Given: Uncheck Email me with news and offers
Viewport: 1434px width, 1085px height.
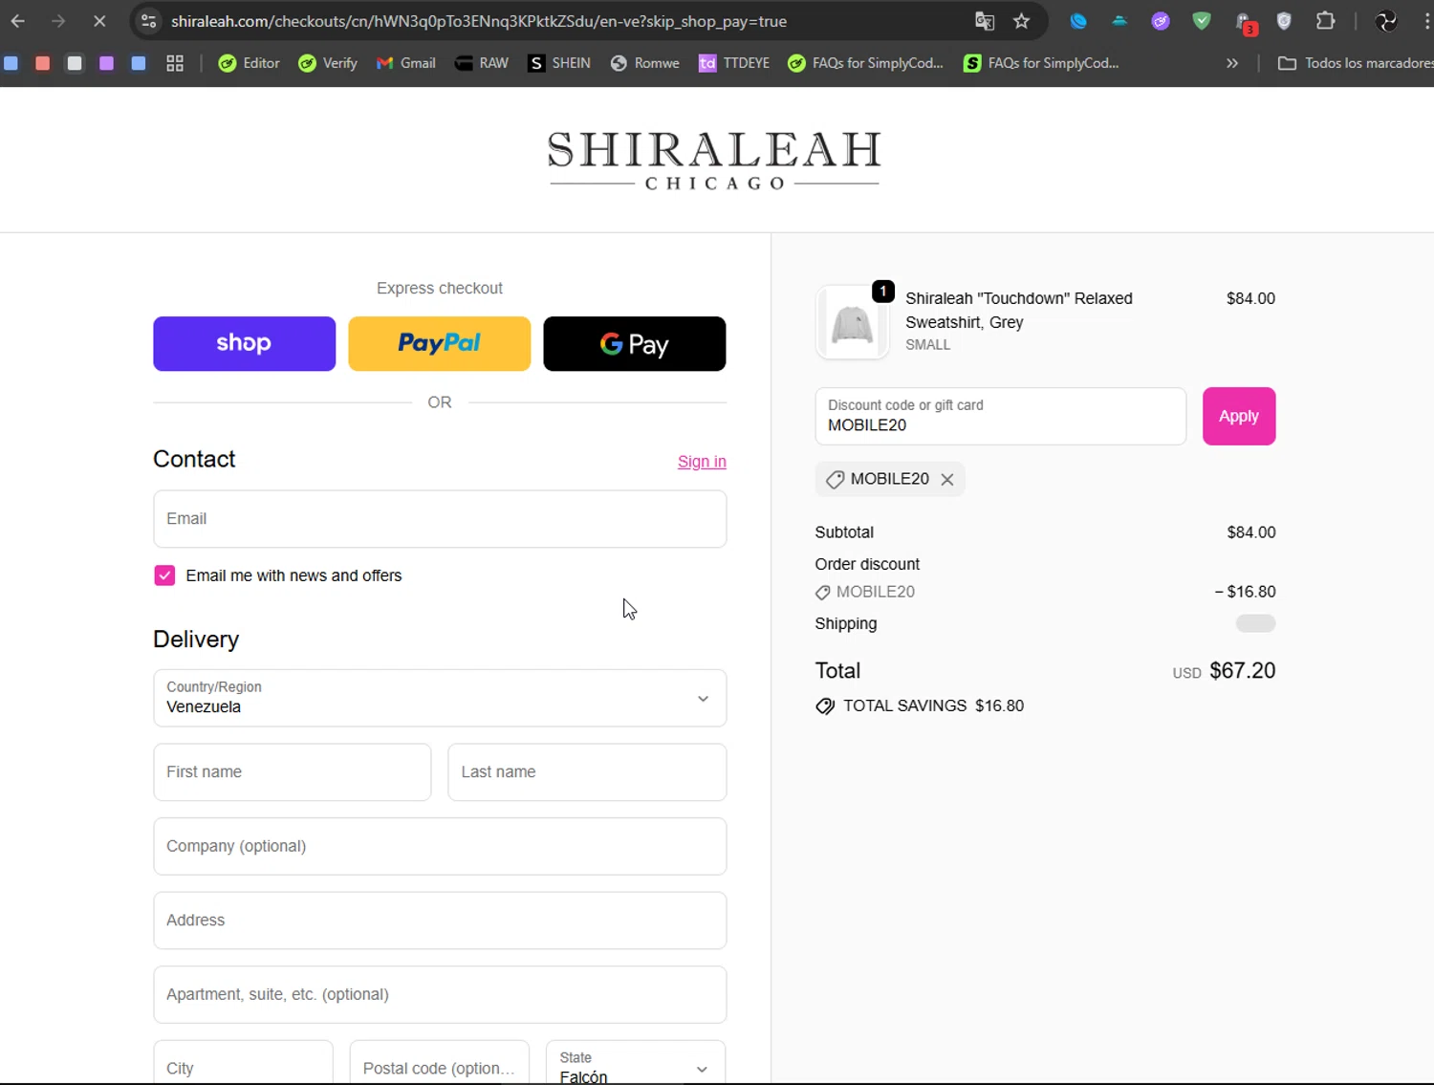Looking at the screenshot, I should coord(164,575).
